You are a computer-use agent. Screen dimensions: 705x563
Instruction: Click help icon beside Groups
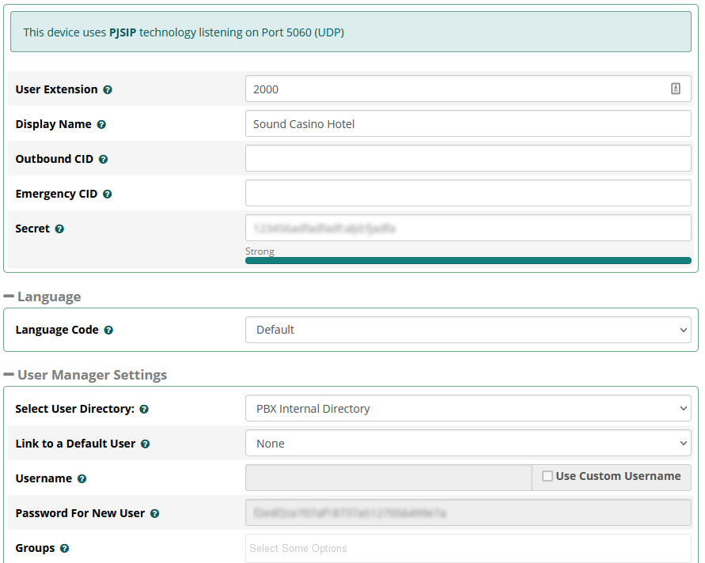(x=64, y=549)
